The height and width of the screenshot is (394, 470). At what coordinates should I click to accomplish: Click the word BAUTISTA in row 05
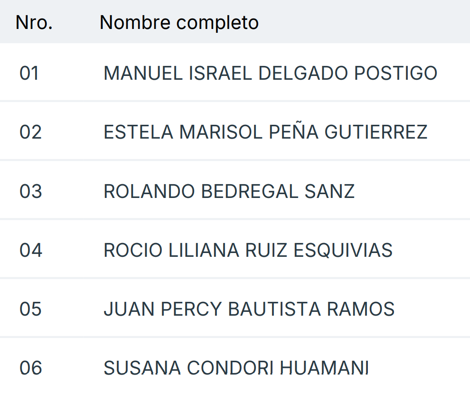point(274,309)
